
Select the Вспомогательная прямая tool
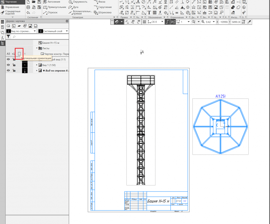[x=80, y=12]
